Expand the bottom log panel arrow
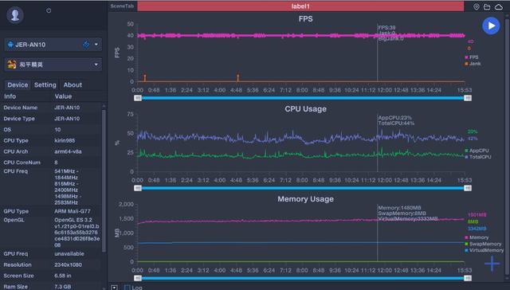This screenshot has height=290, width=510. point(114,288)
